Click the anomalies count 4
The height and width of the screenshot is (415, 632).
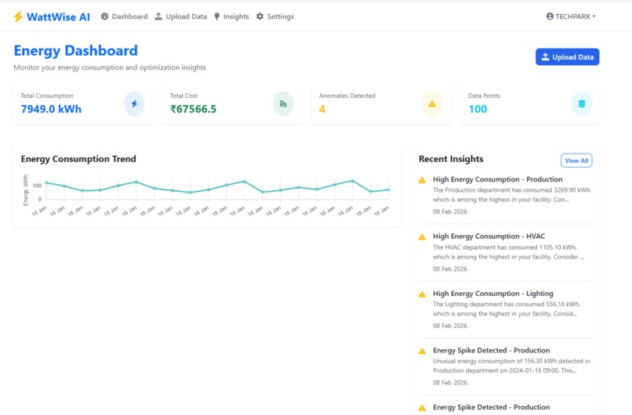point(322,109)
